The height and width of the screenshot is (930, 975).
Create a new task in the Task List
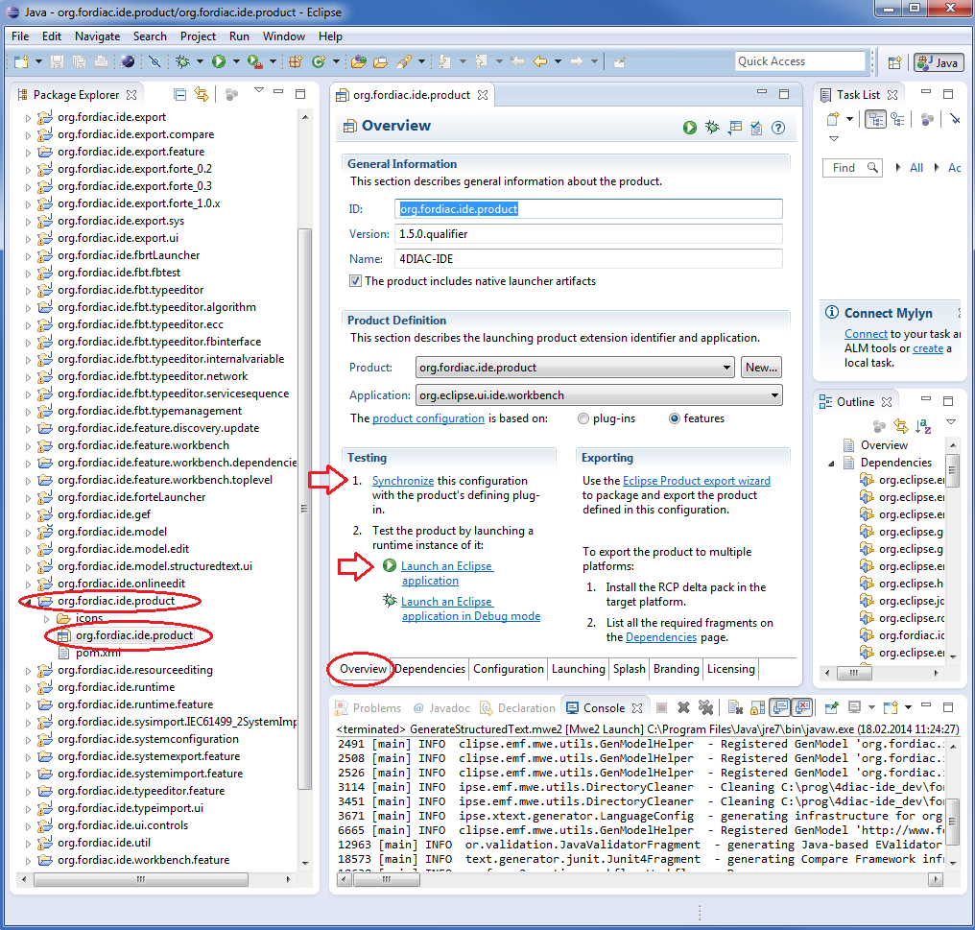[831, 117]
